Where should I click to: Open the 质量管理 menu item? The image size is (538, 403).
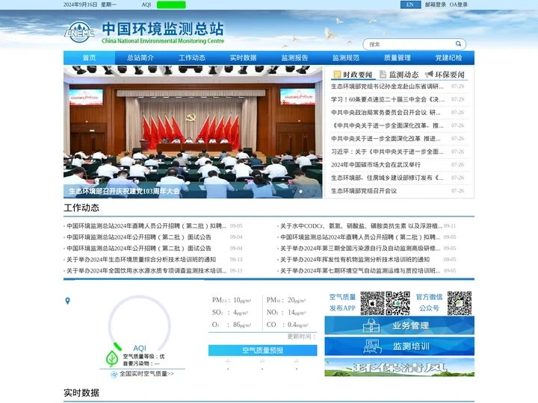click(398, 57)
